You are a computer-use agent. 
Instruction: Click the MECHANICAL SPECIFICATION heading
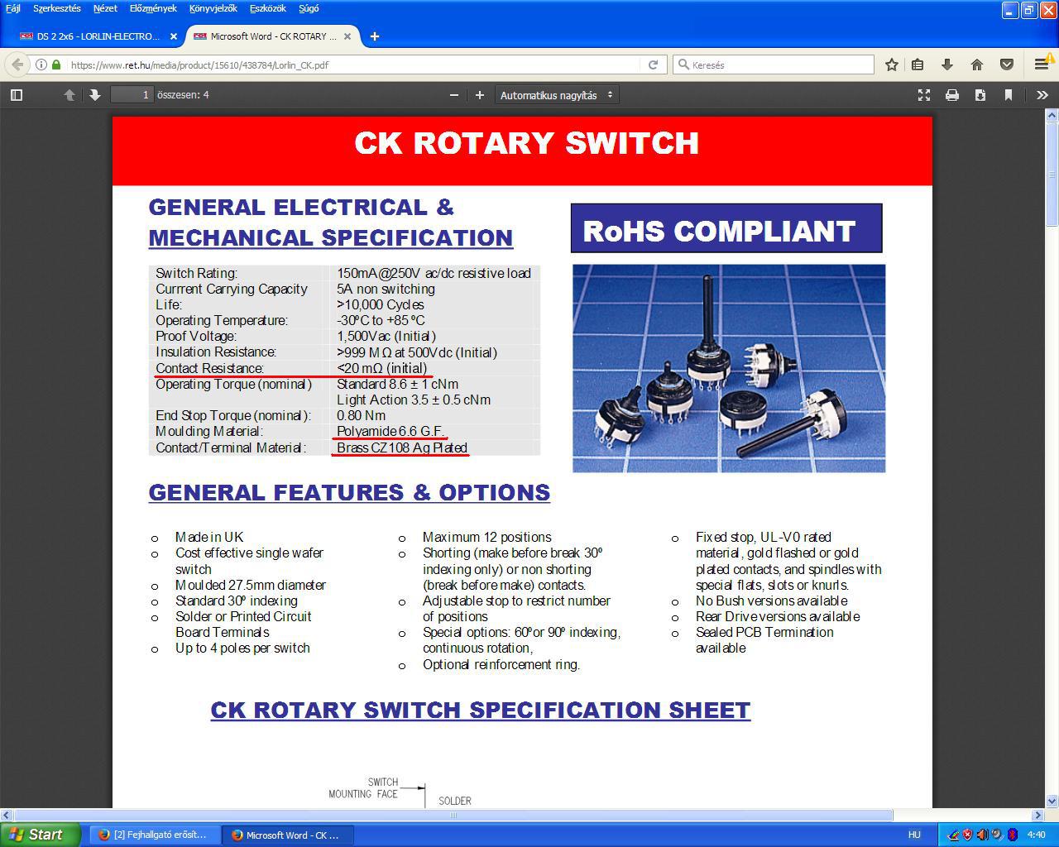coord(331,237)
